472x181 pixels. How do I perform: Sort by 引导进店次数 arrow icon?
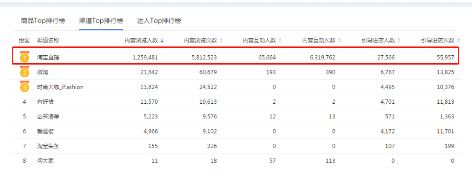coord(458,41)
